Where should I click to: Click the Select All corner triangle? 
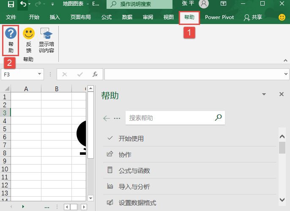[6, 89]
